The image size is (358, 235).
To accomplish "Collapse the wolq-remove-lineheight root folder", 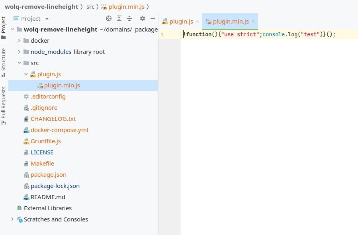I will [x=13, y=29].
